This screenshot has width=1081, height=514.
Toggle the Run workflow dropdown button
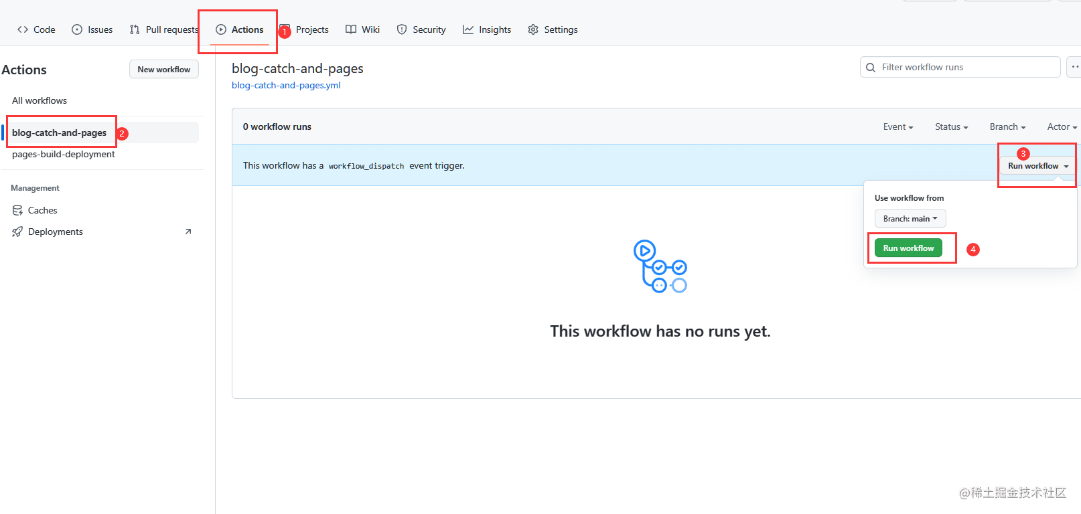click(x=1038, y=166)
